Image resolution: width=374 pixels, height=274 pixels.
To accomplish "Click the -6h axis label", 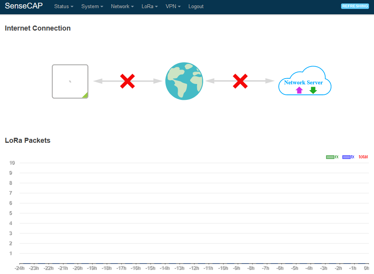I will (280, 268).
